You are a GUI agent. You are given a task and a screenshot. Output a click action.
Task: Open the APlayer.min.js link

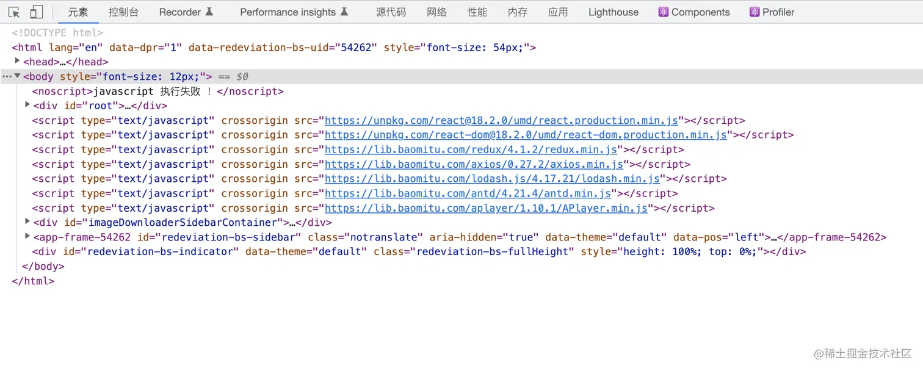coord(486,209)
